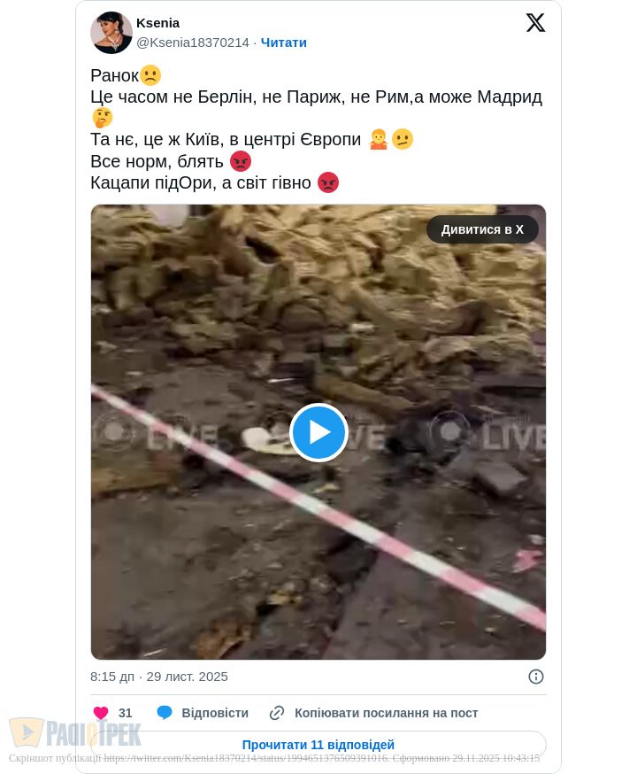Click the X logo icon

pyautogui.click(x=535, y=23)
